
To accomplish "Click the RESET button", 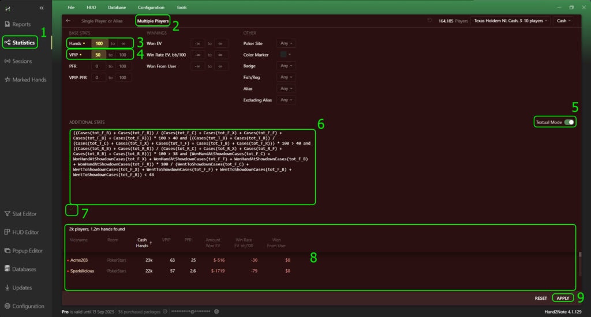I will click(x=540, y=299).
